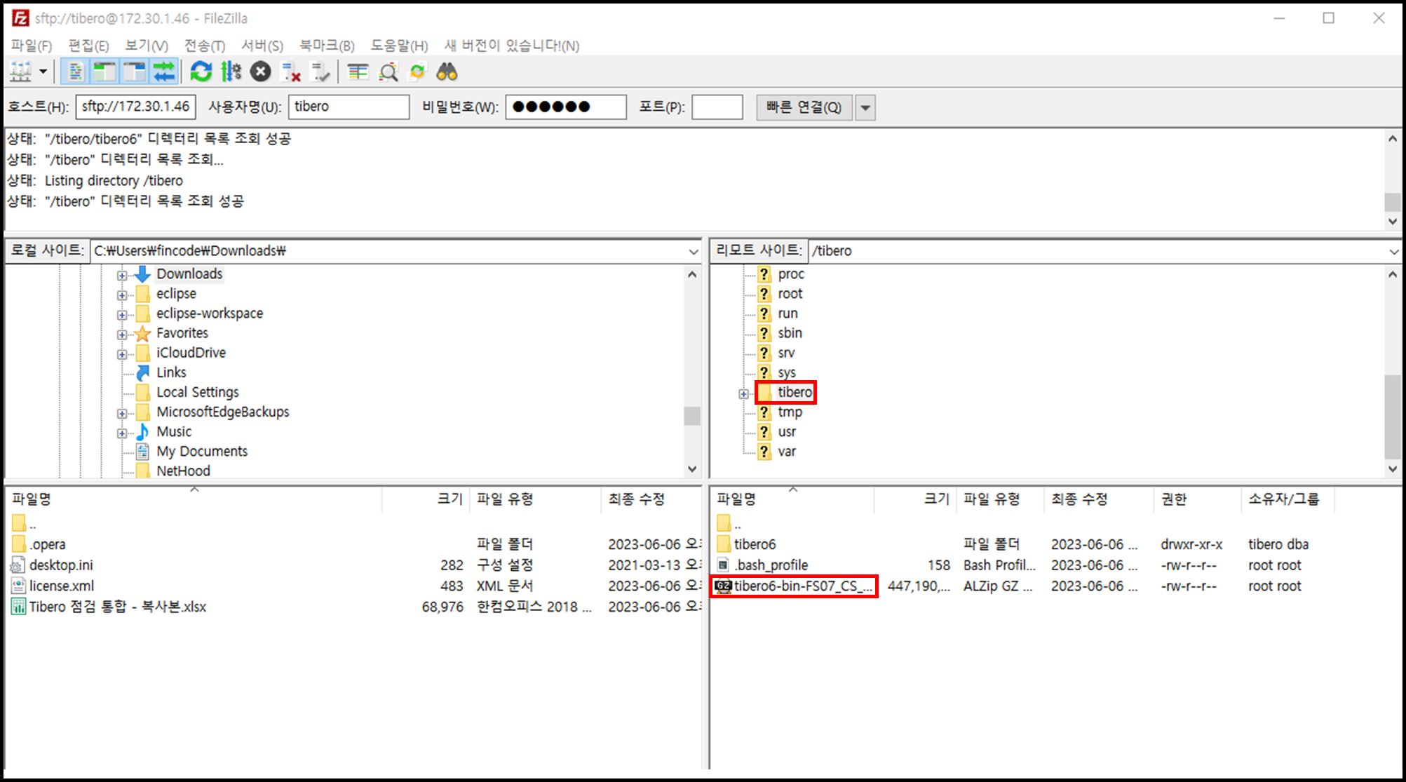The image size is (1406, 782).
Task: Open process queue settings icon
Action: coord(231,72)
